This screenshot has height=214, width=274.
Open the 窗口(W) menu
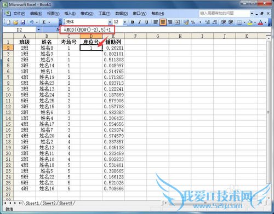[140, 14]
